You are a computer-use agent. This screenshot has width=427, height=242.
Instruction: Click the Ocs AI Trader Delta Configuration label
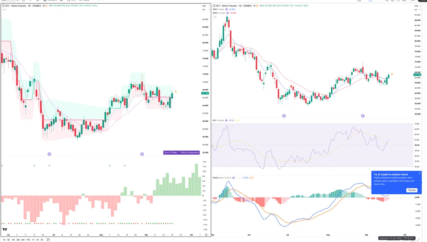click(181, 152)
